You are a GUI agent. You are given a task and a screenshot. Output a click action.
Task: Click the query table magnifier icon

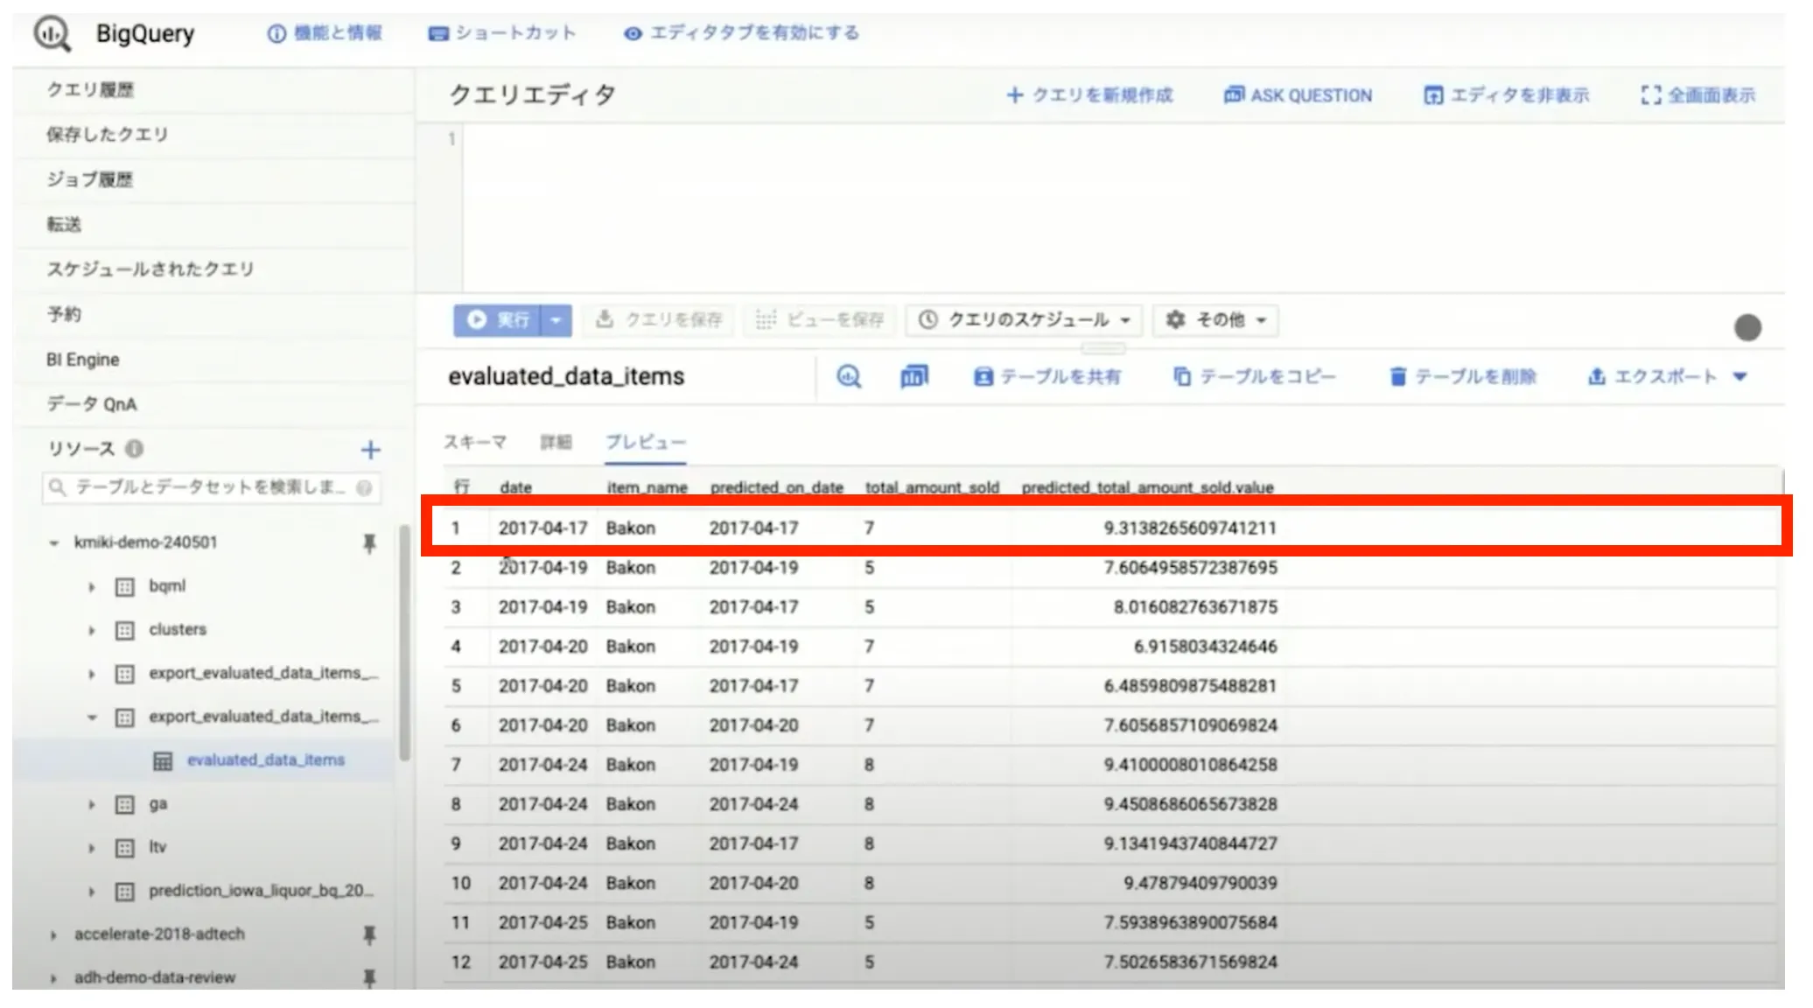pyautogui.click(x=849, y=376)
